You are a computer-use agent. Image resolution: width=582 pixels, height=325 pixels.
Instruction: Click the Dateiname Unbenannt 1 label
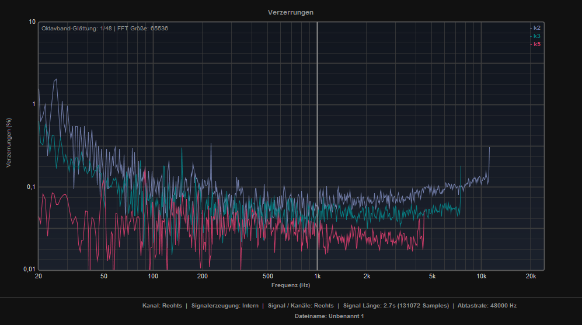pyautogui.click(x=329, y=316)
